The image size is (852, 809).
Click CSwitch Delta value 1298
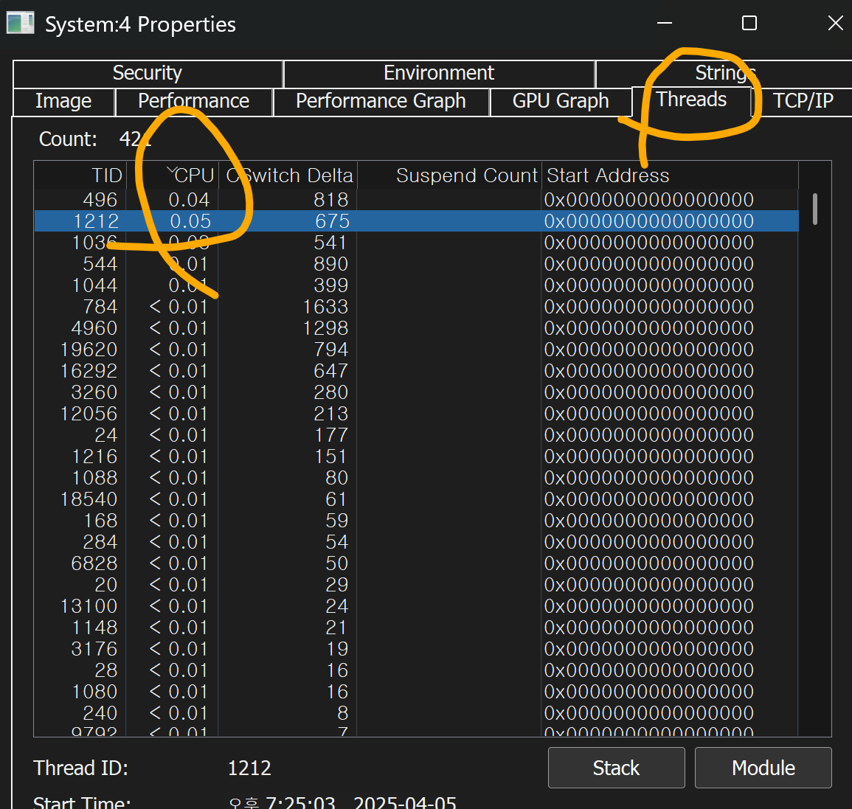coord(325,328)
